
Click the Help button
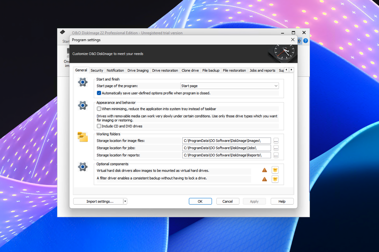pos(282,201)
